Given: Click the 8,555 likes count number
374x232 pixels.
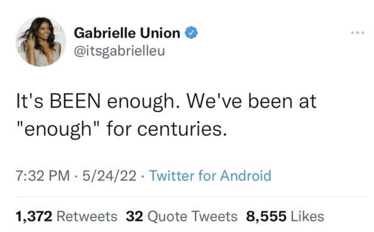Looking at the screenshot, I should (x=266, y=216).
